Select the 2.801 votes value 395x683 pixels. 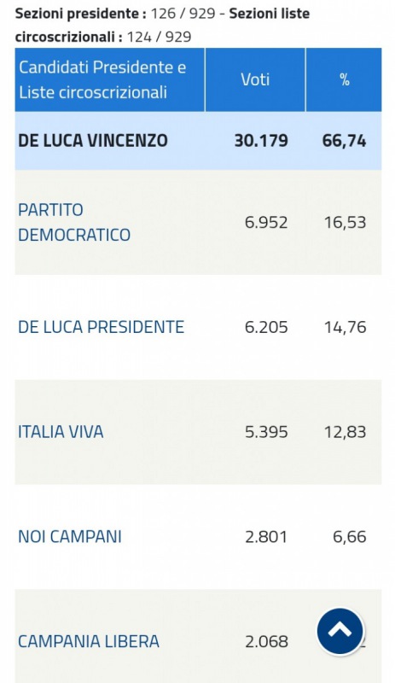point(266,537)
